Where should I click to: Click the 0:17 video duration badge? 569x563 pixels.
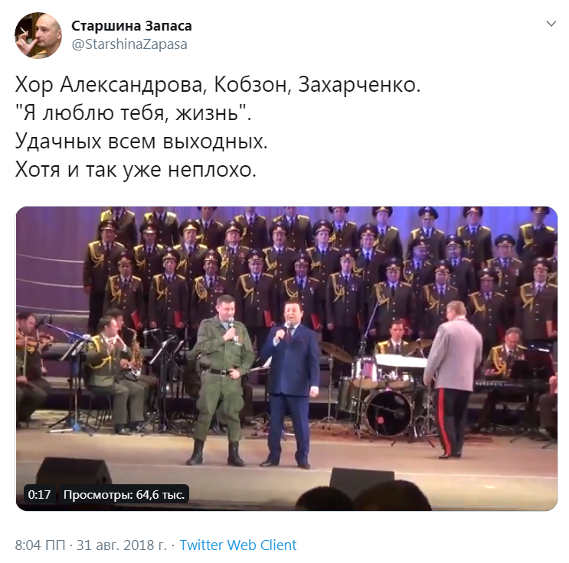39,494
